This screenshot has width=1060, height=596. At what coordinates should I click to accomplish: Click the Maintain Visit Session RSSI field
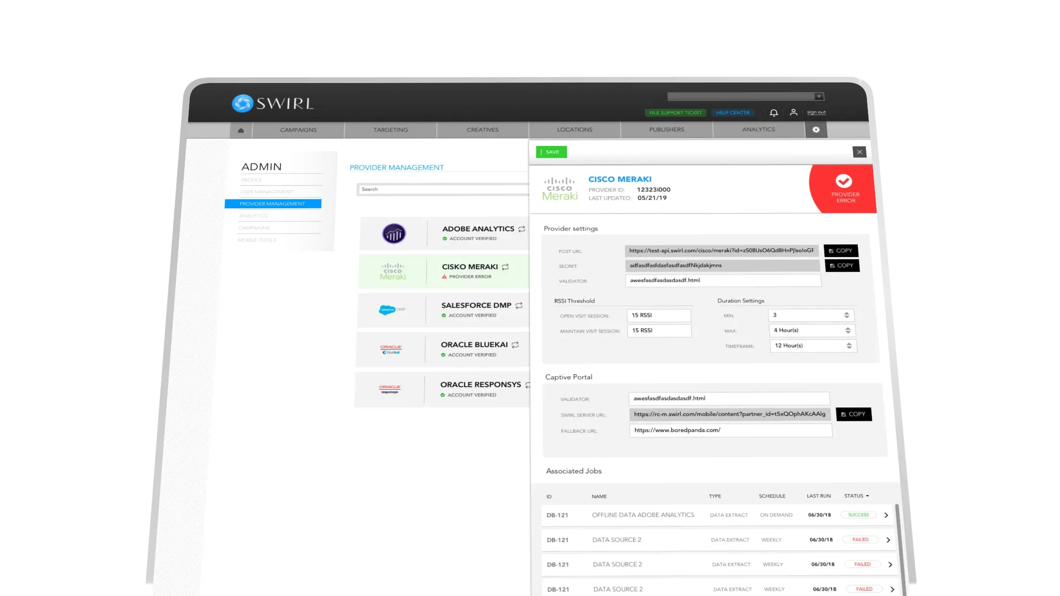click(x=659, y=331)
